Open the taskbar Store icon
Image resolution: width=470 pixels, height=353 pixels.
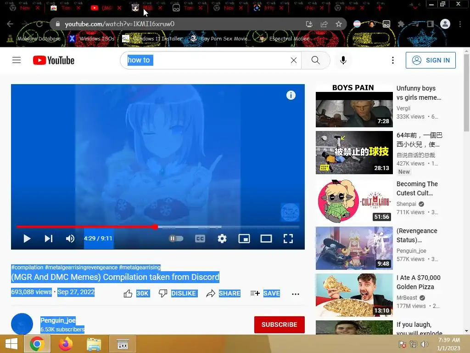pos(122,344)
